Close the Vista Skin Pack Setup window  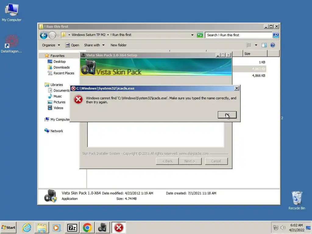[229, 55]
